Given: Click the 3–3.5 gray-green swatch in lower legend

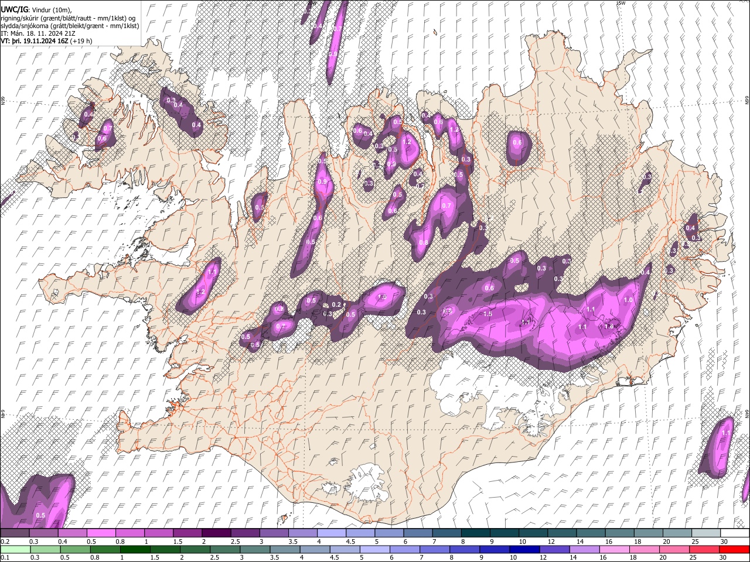Looking at the screenshot, I should coord(255,549).
